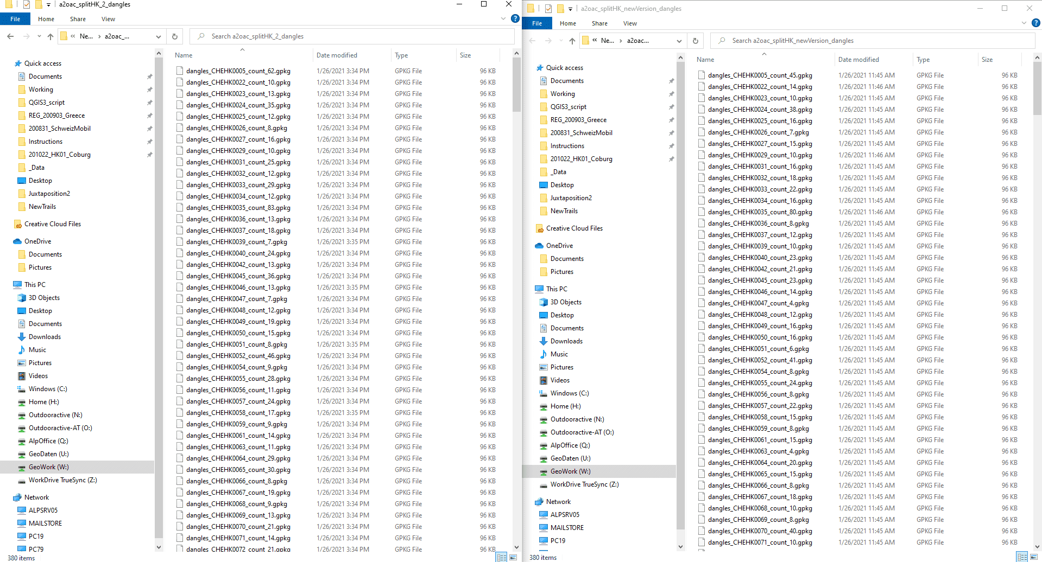Viewport: 1042px width, 562px height.
Task: Open Help in the right window
Action: [1036, 23]
